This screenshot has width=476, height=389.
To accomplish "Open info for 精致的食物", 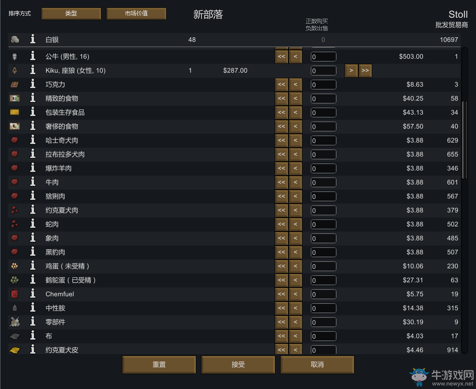I will click(x=33, y=98).
